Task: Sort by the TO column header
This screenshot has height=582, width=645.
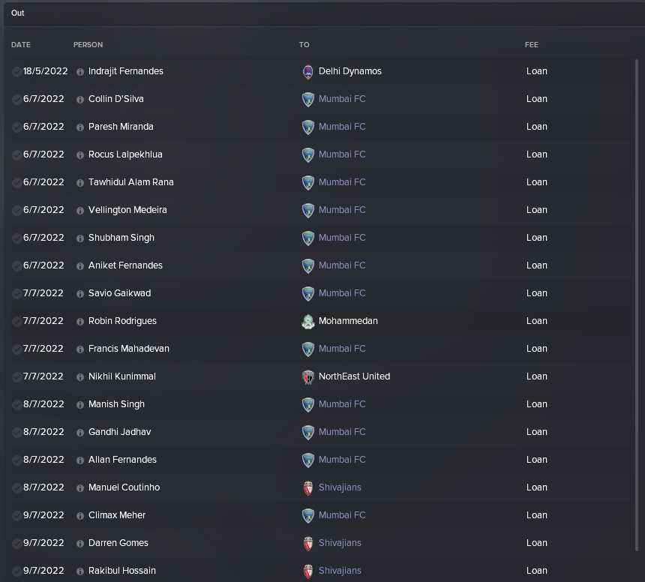Action: [x=304, y=45]
